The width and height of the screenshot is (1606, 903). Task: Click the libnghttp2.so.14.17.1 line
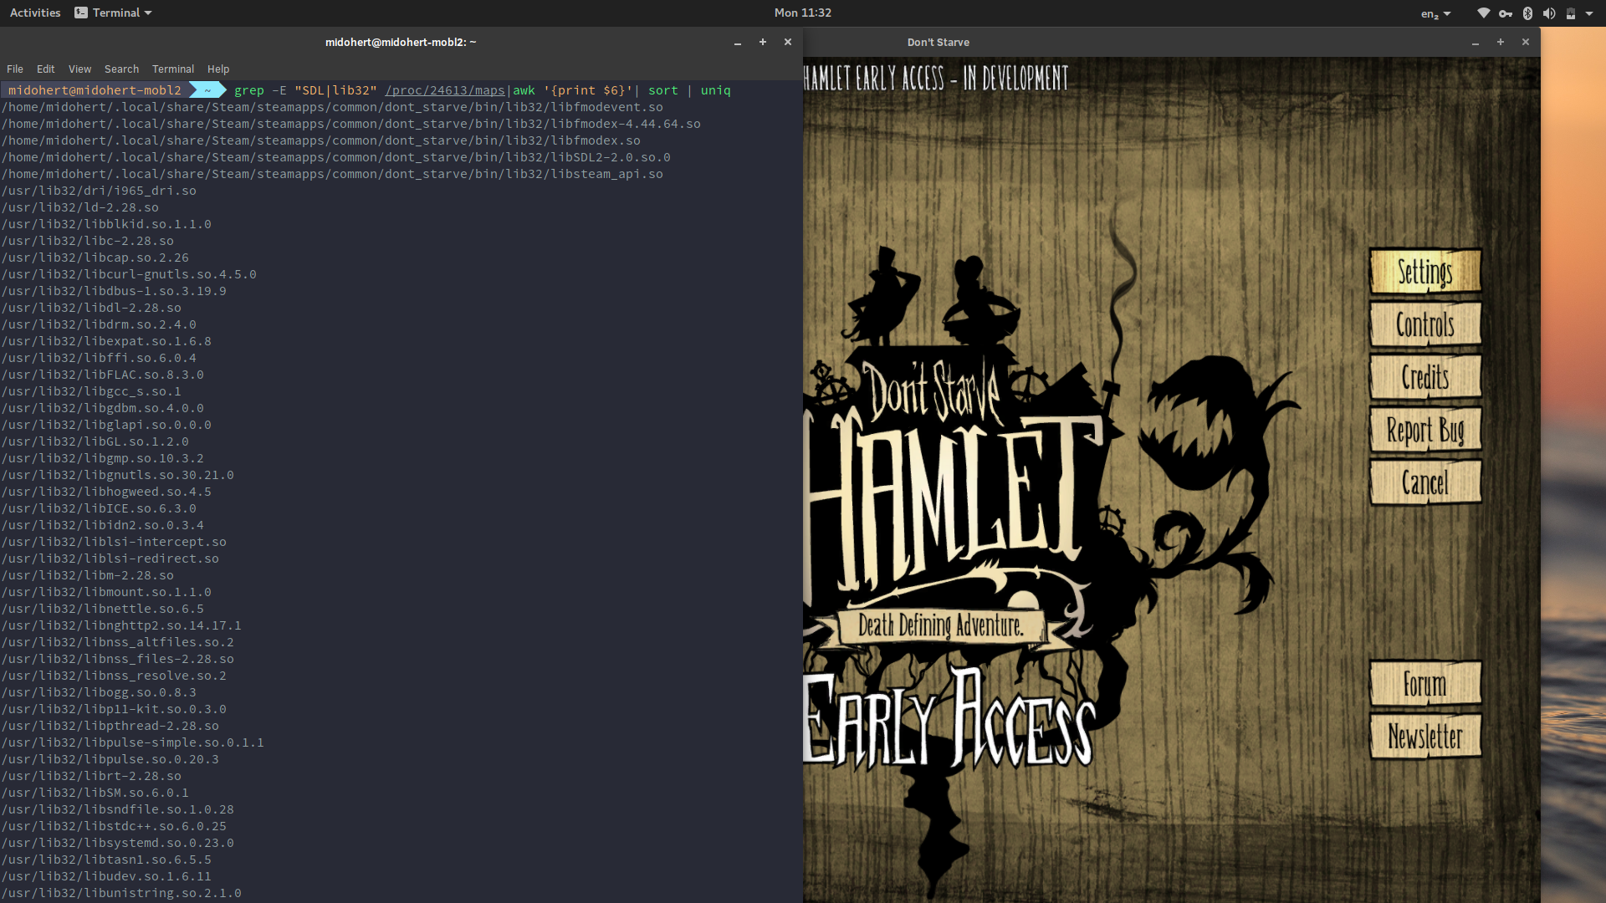point(121,625)
